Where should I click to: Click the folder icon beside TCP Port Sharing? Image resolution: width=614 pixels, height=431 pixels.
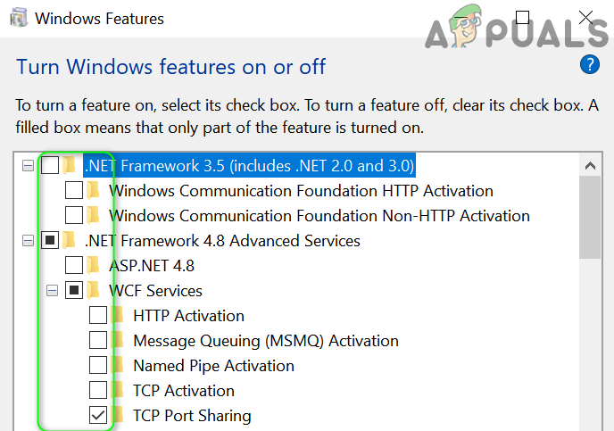click(117, 415)
